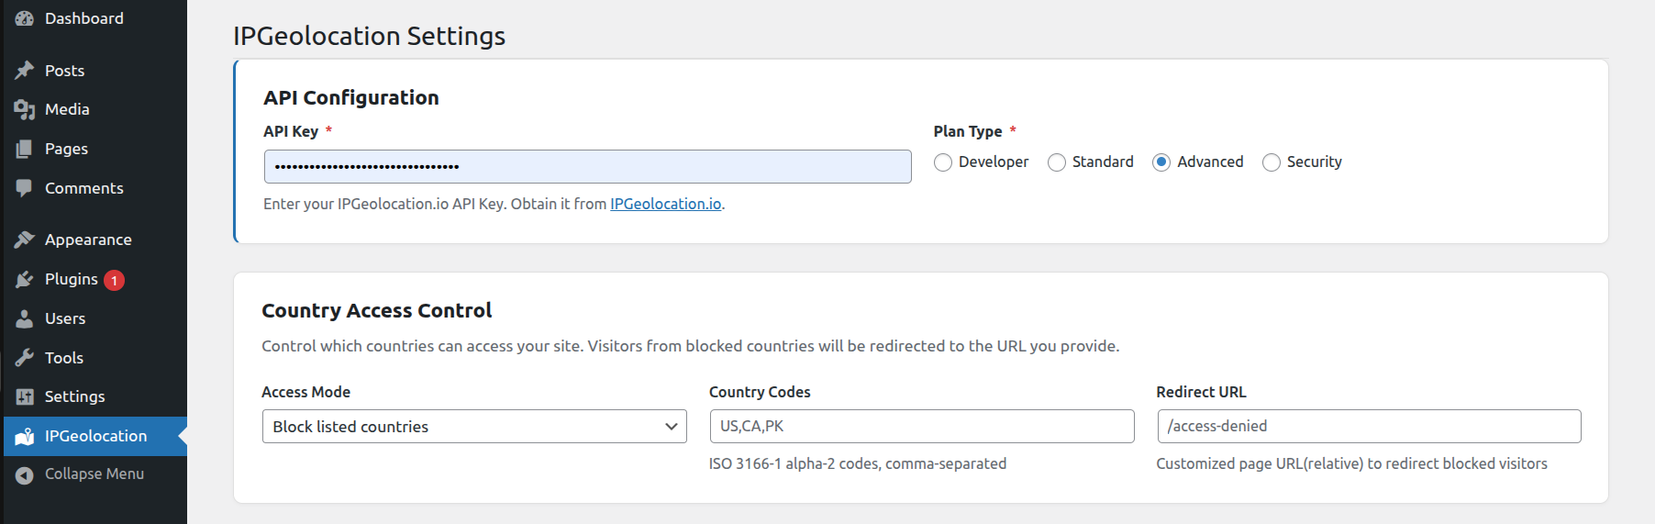Select the Standard plan type
1655x524 pixels.
[1057, 162]
